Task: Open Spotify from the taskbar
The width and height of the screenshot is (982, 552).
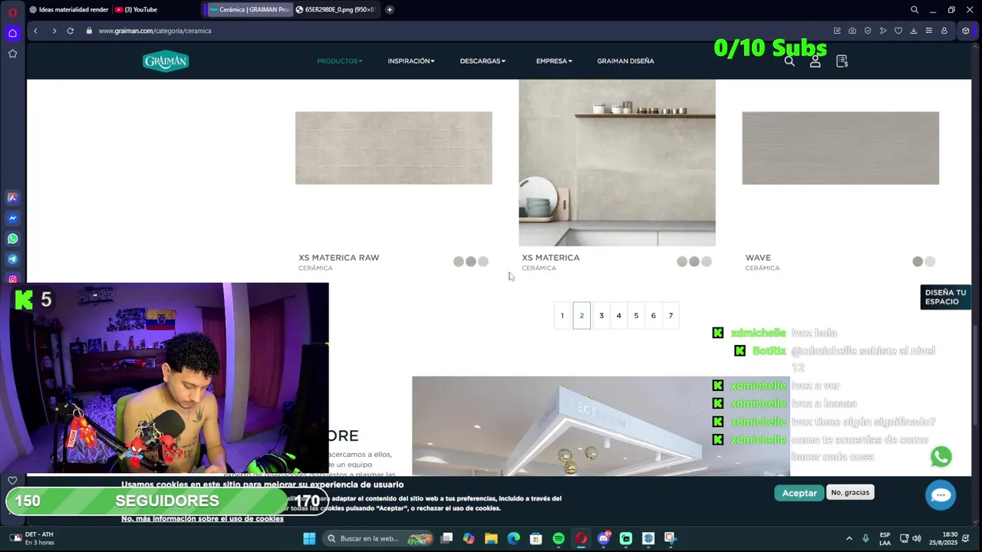Action: 559,538
